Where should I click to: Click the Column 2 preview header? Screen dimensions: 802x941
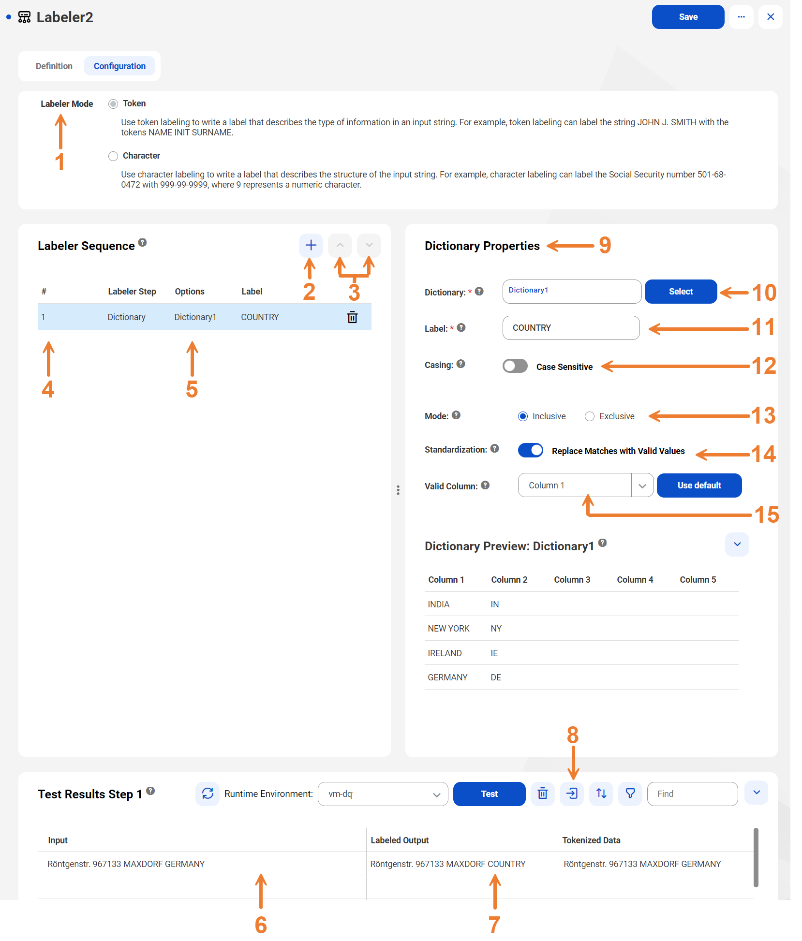coord(509,579)
